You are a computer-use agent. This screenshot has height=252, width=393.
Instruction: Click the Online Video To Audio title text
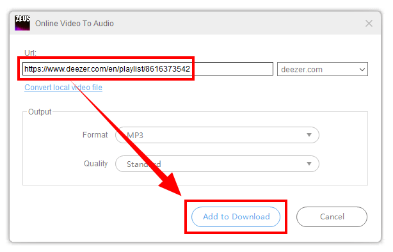point(74,23)
